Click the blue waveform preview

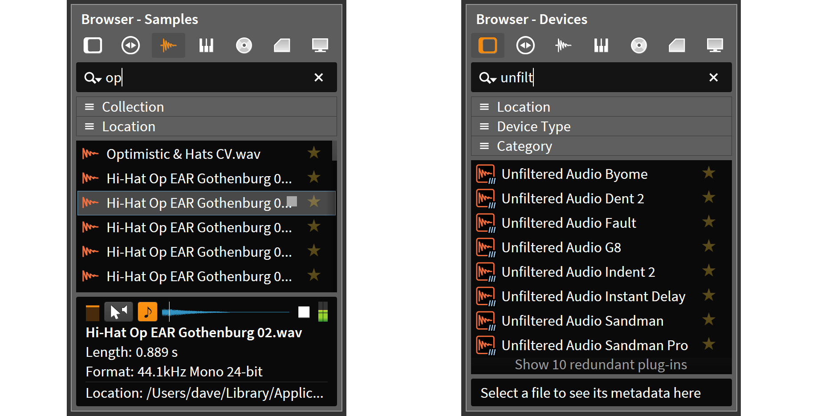click(226, 312)
